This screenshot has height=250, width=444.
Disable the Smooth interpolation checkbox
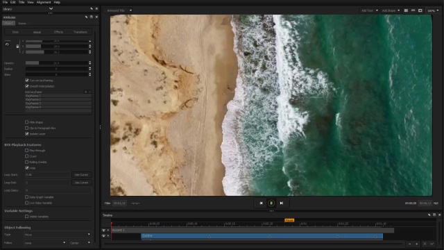pos(27,86)
